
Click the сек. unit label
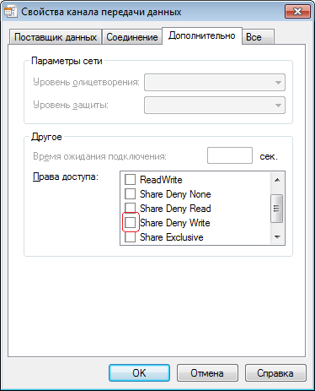(269, 156)
